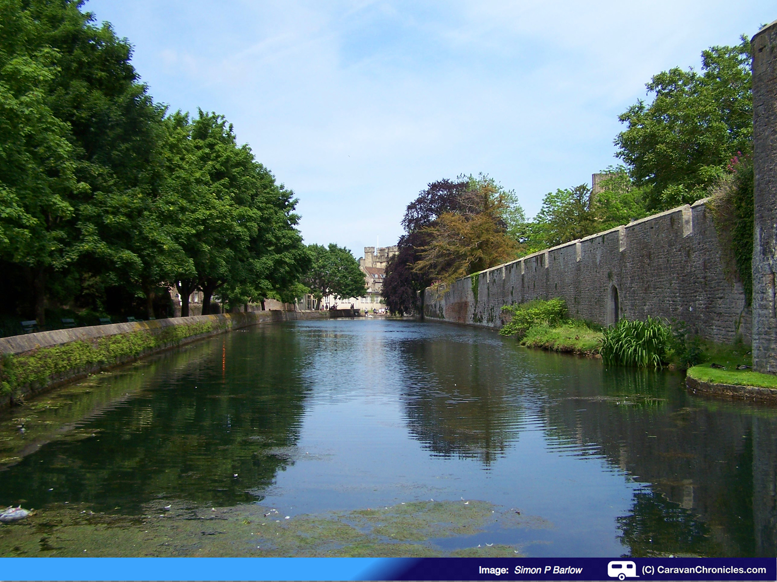777x582 pixels.
Task: Click the castle tower with flagpole in distance
Action: tap(378, 256)
